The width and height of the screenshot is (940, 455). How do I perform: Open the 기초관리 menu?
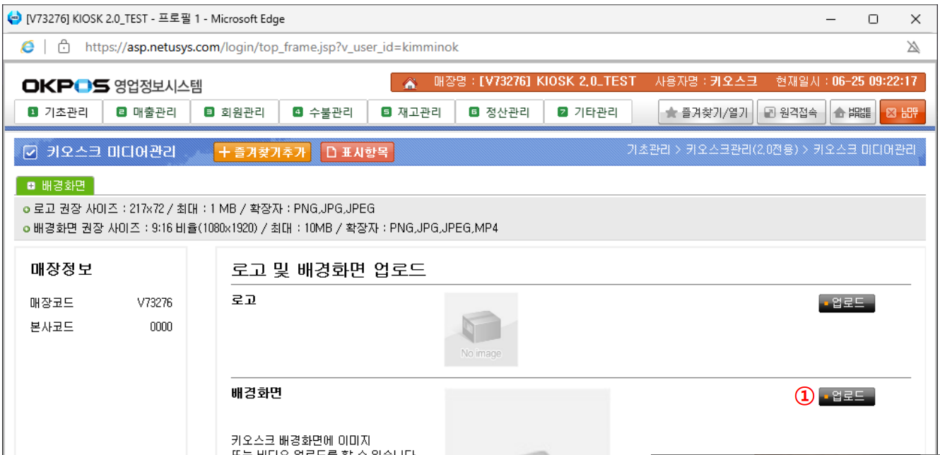pos(59,112)
